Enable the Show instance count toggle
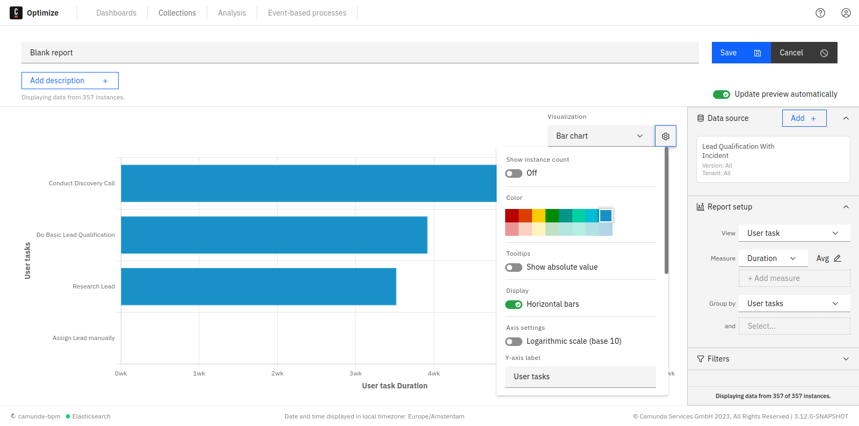The height and width of the screenshot is (426, 859). click(514, 174)
